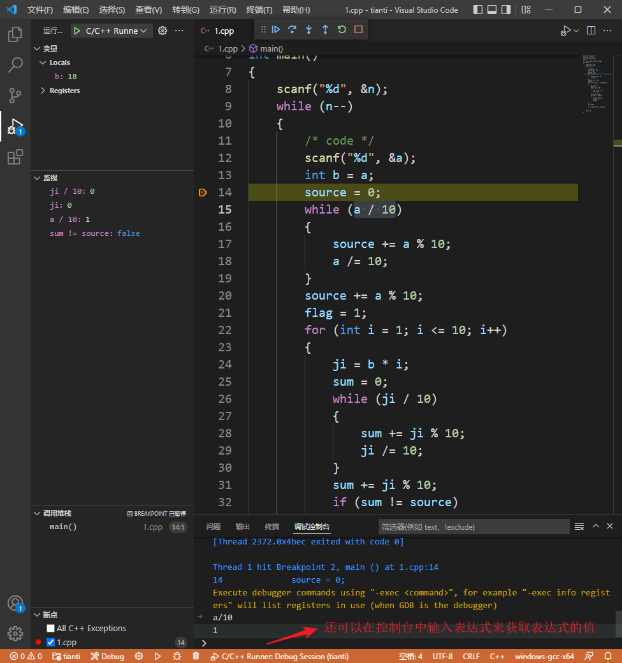This screenshot has width=622, height=663.
Task: Toggle secondary side bar layout icon
Action: pyautogui.click(x=506, y=10)
